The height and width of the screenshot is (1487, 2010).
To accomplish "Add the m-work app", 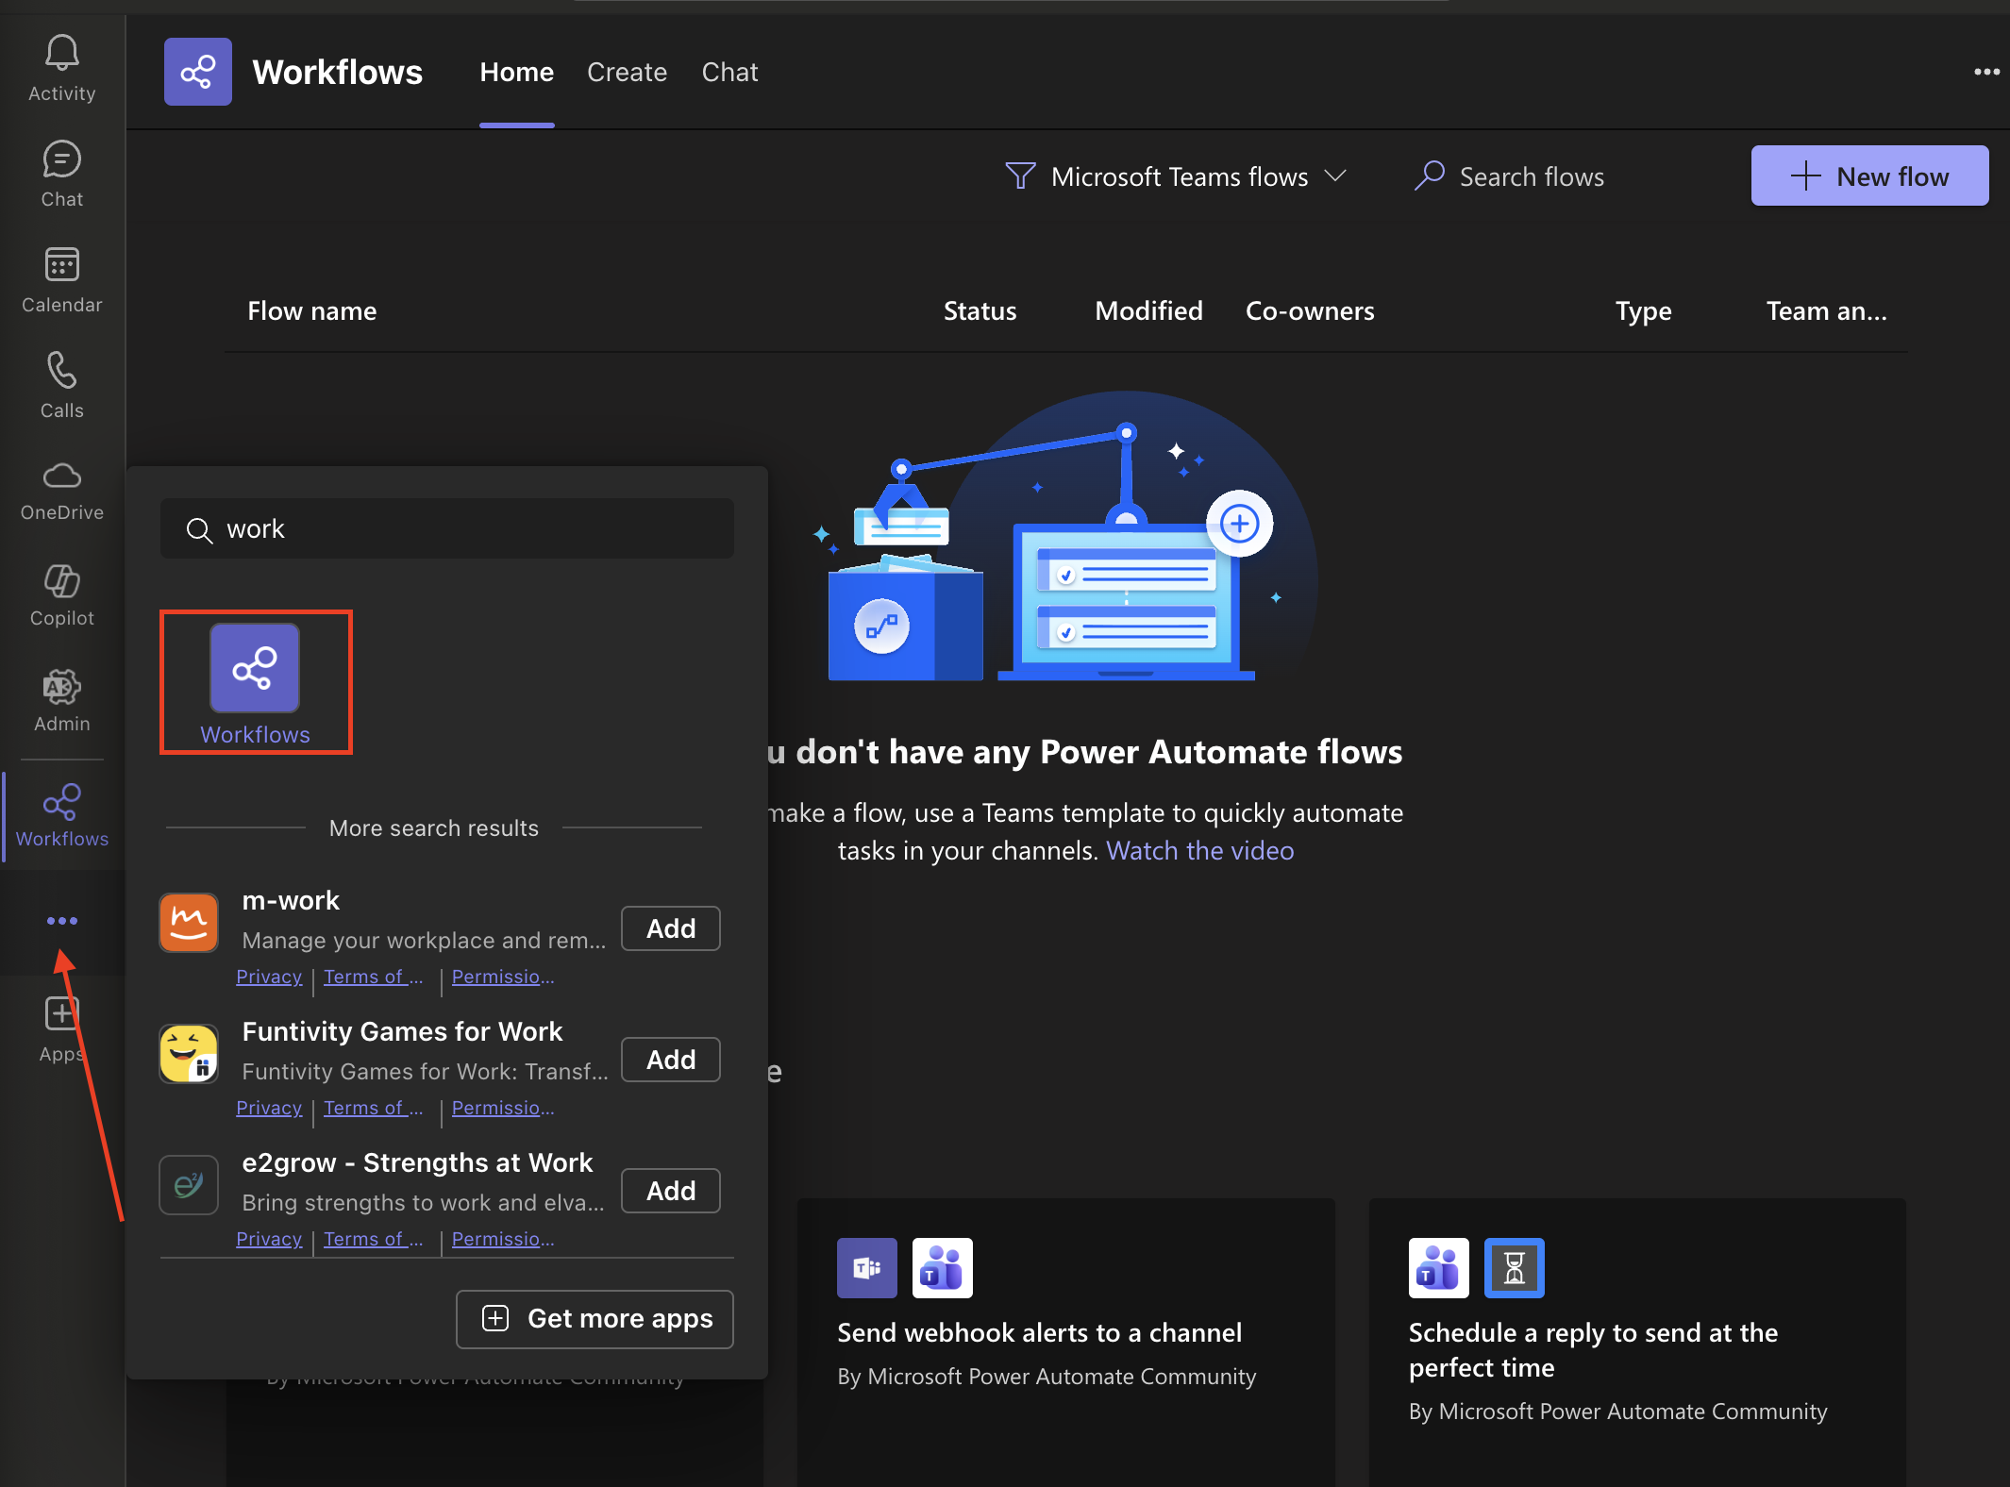I will (670, 928).
